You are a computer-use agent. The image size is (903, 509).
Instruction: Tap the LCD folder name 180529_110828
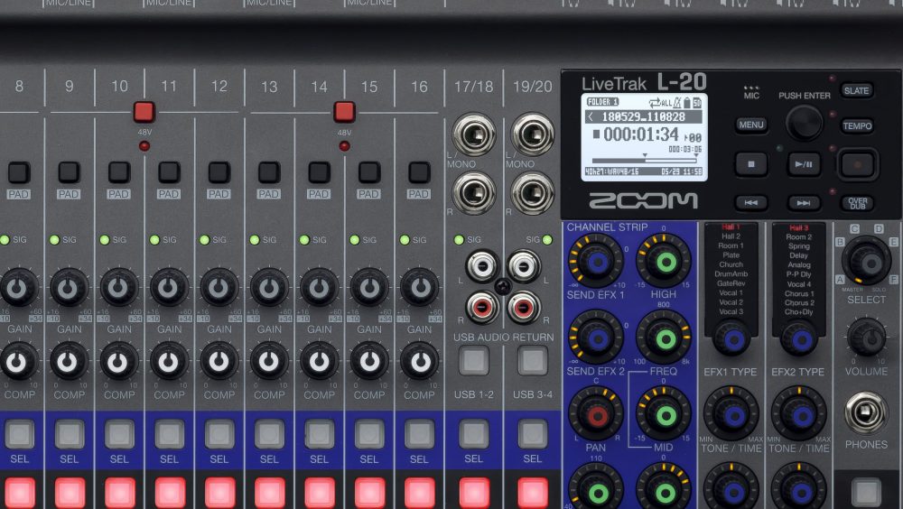643,117
